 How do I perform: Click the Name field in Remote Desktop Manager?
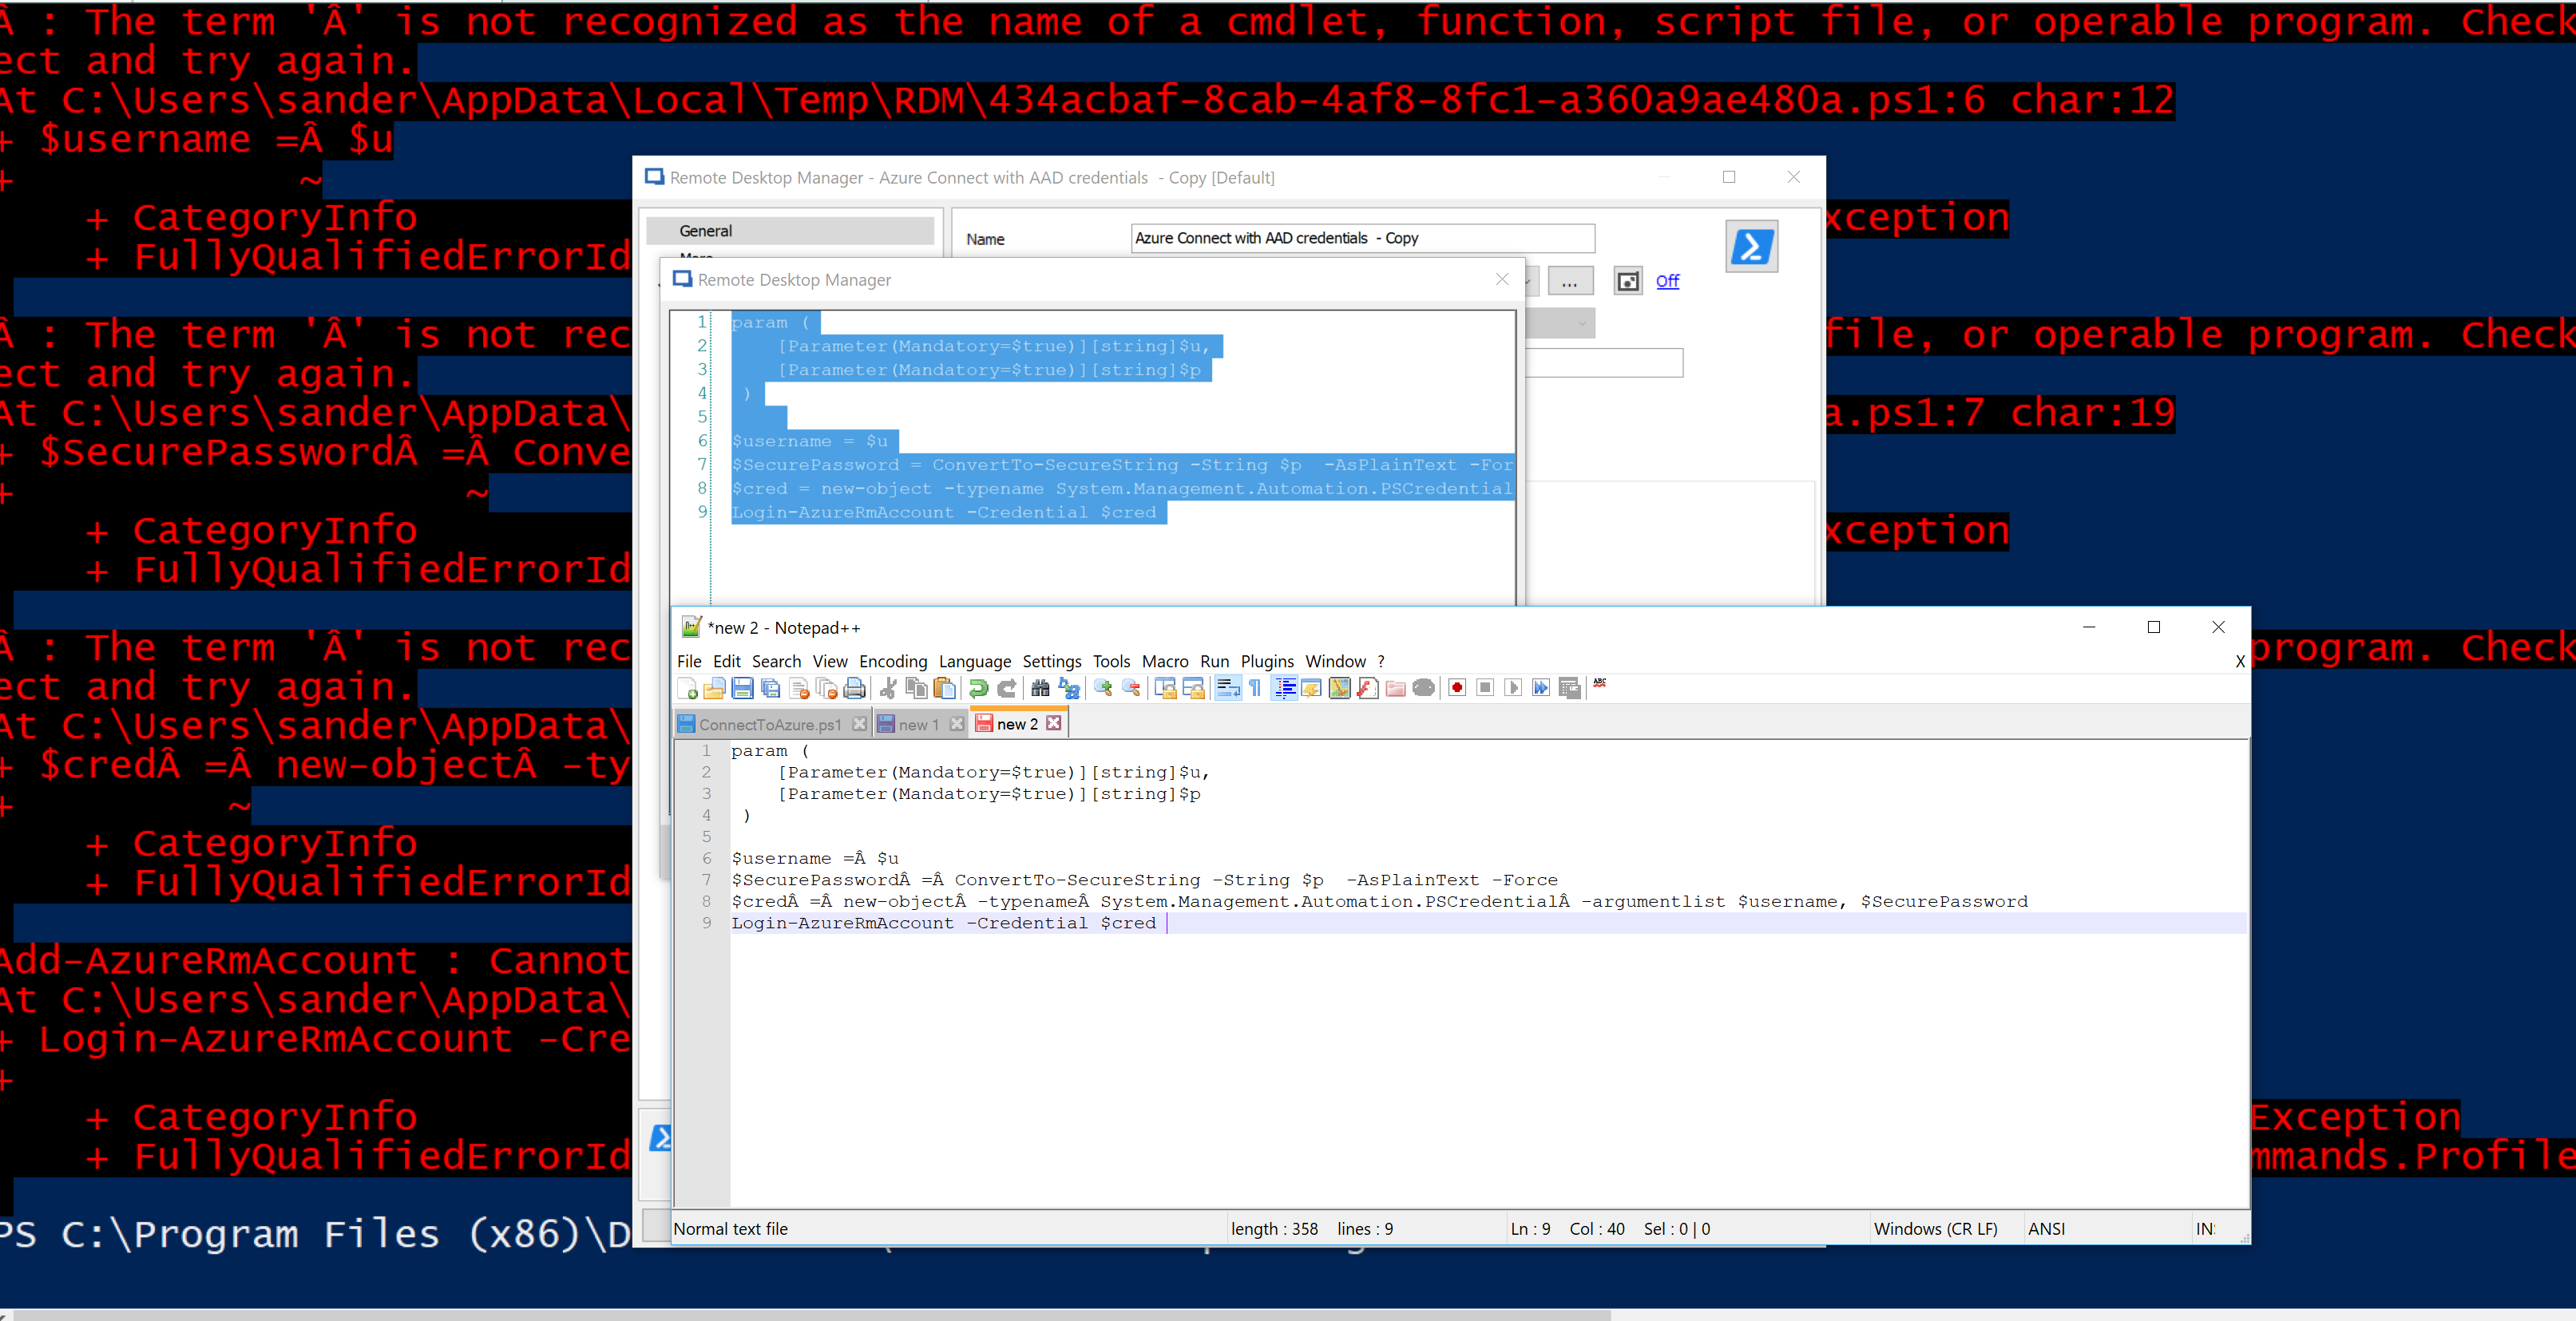pyautogui.click(x=1362, y=238)
